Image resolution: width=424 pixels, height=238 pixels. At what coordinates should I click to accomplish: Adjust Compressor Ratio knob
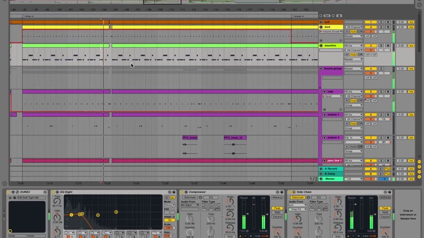pyautogui.click(x=230, y=202)
